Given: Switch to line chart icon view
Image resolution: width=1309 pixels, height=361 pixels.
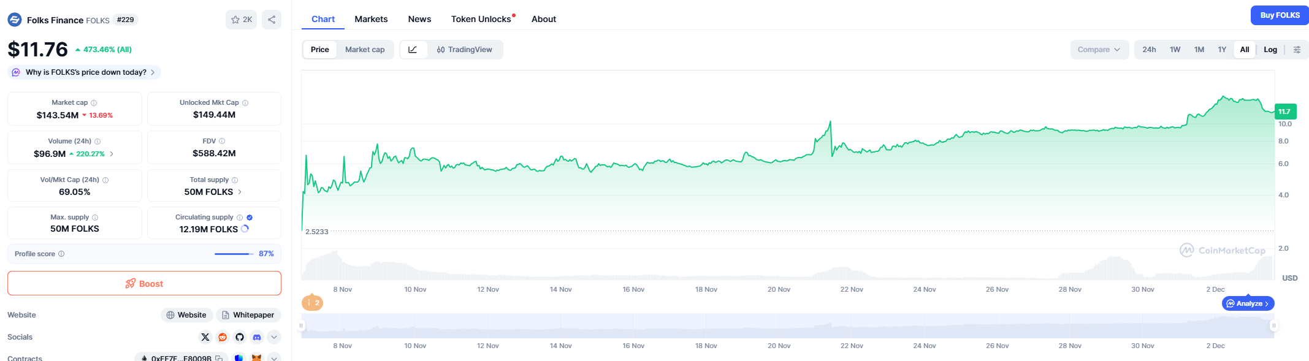Looking at the screenshot, I should tap(413, 50).
